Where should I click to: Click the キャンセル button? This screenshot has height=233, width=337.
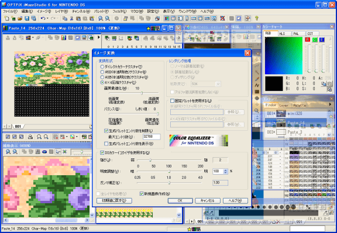207,201
